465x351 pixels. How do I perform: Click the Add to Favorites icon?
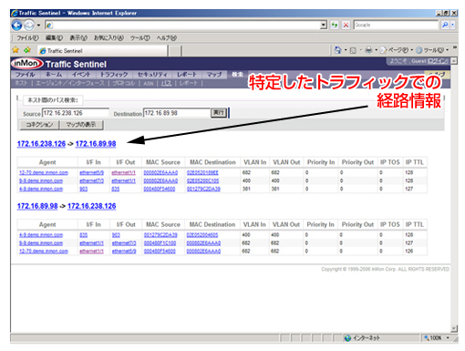pyautogui.click(x=27, y=50)
